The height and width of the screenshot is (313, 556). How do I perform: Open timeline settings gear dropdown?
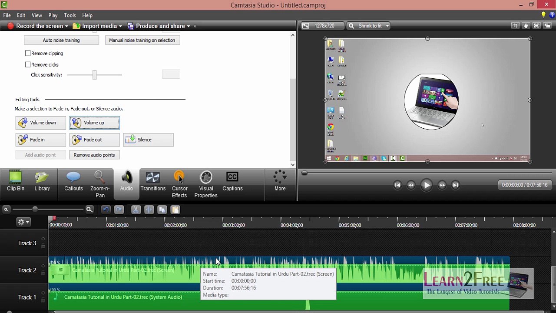[x=23, y=222]
